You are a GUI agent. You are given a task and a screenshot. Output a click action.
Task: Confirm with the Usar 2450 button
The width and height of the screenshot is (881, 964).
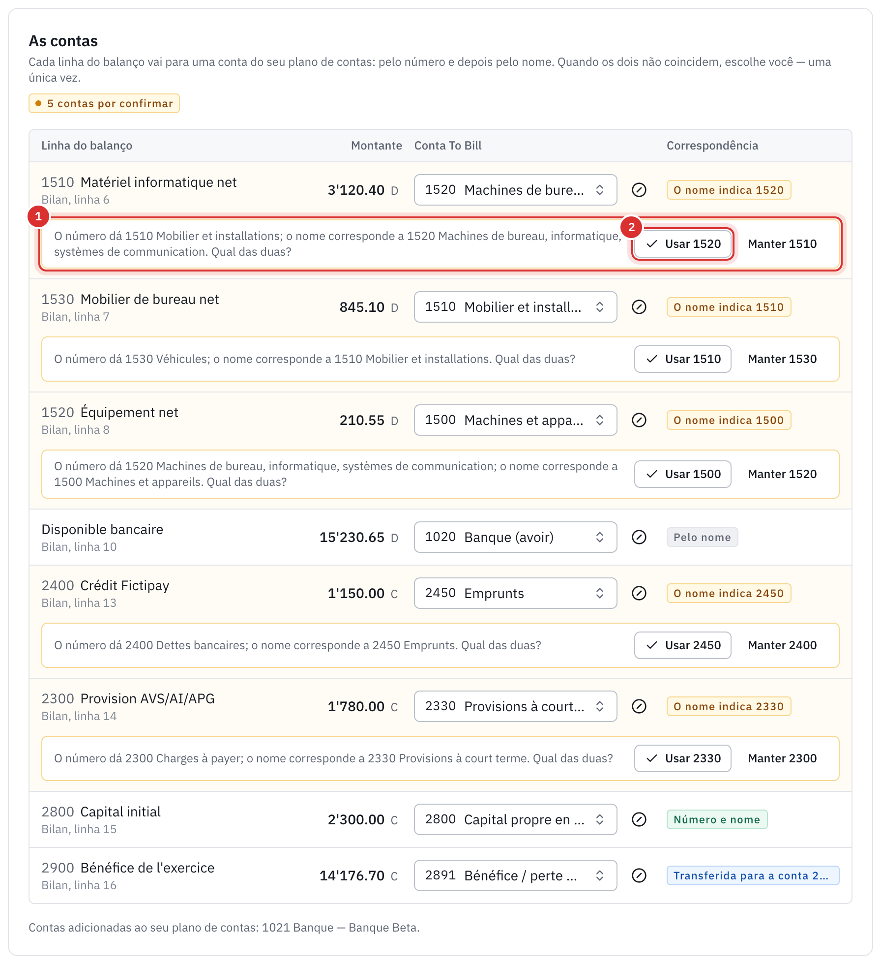tap(683, 645)
